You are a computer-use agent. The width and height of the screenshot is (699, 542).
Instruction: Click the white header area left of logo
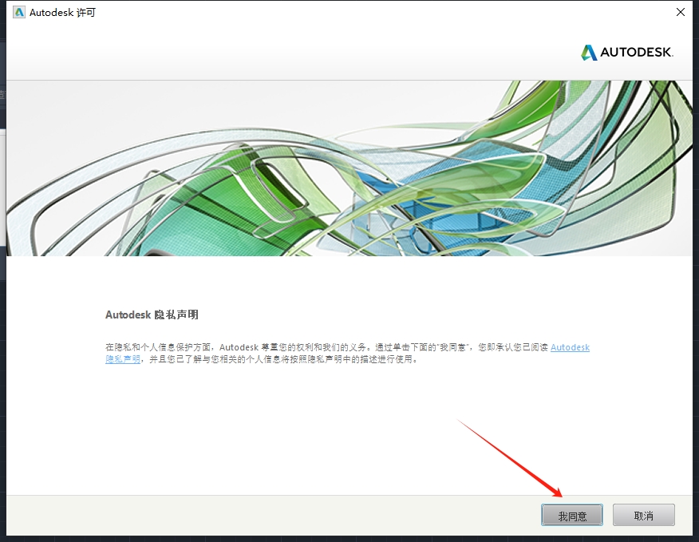(279, 53)
